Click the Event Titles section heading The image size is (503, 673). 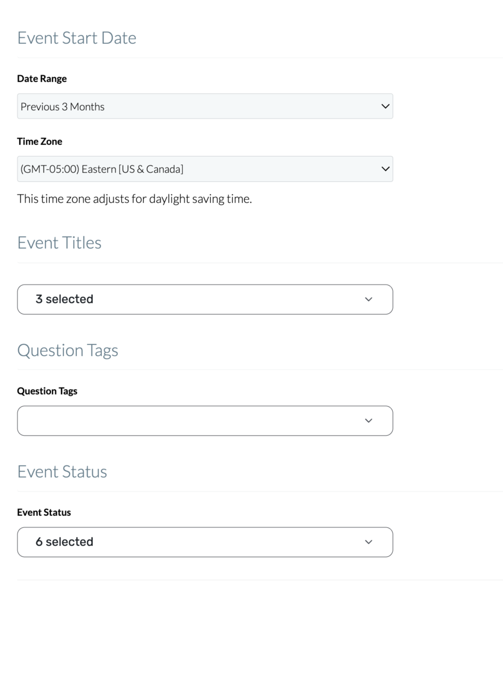coord(59,243)
